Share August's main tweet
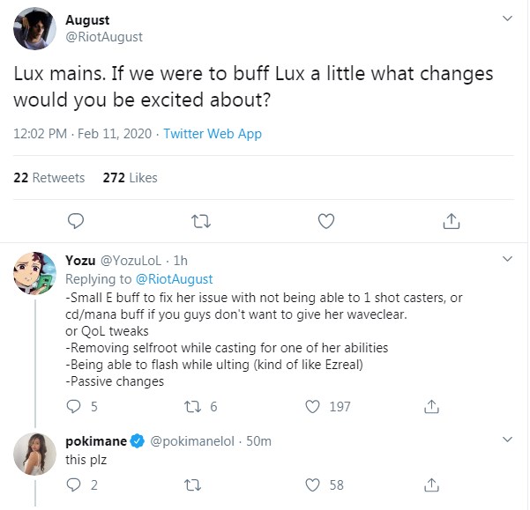 [x=451, y=220]
